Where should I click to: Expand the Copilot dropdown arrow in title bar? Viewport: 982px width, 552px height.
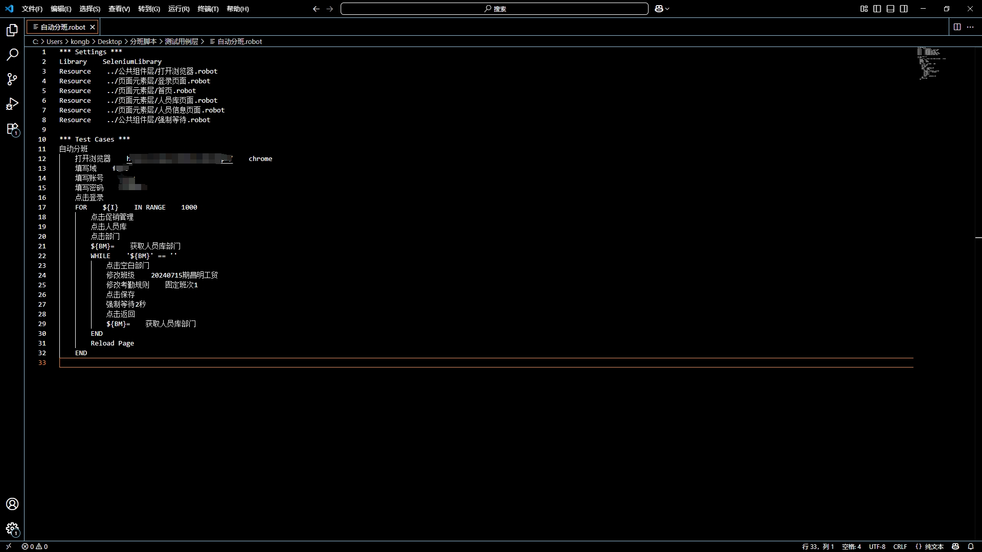[x=667, y=9]
